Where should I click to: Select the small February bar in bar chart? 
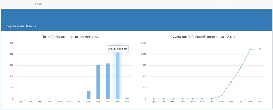click(127, 99)
